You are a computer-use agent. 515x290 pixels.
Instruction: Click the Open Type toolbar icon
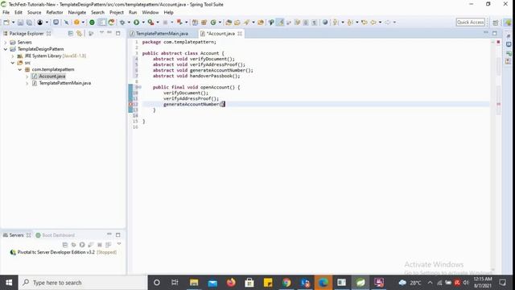point(229,23)
